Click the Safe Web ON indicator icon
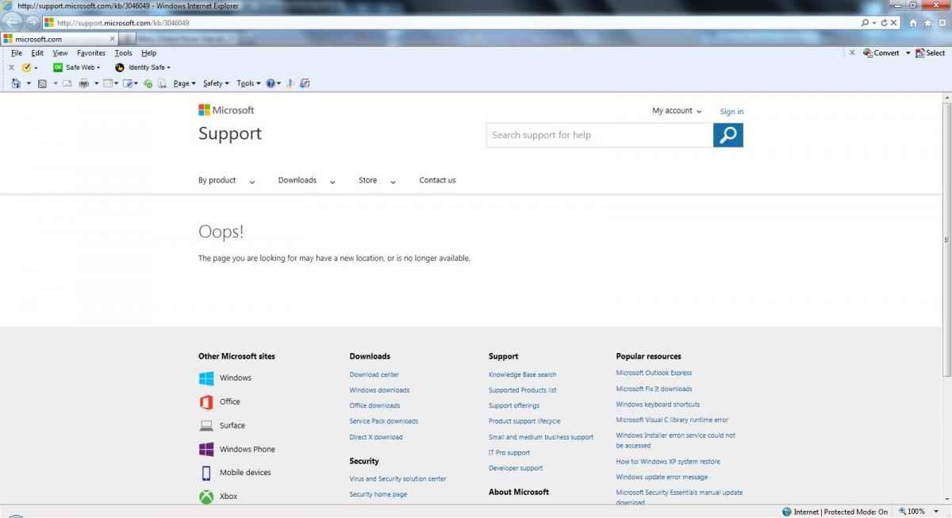Screen dimensions: 952x518 58,67
